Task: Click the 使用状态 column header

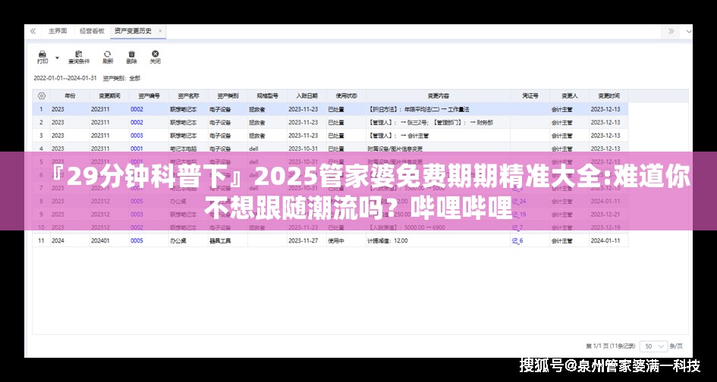Action: pos(346,96)
